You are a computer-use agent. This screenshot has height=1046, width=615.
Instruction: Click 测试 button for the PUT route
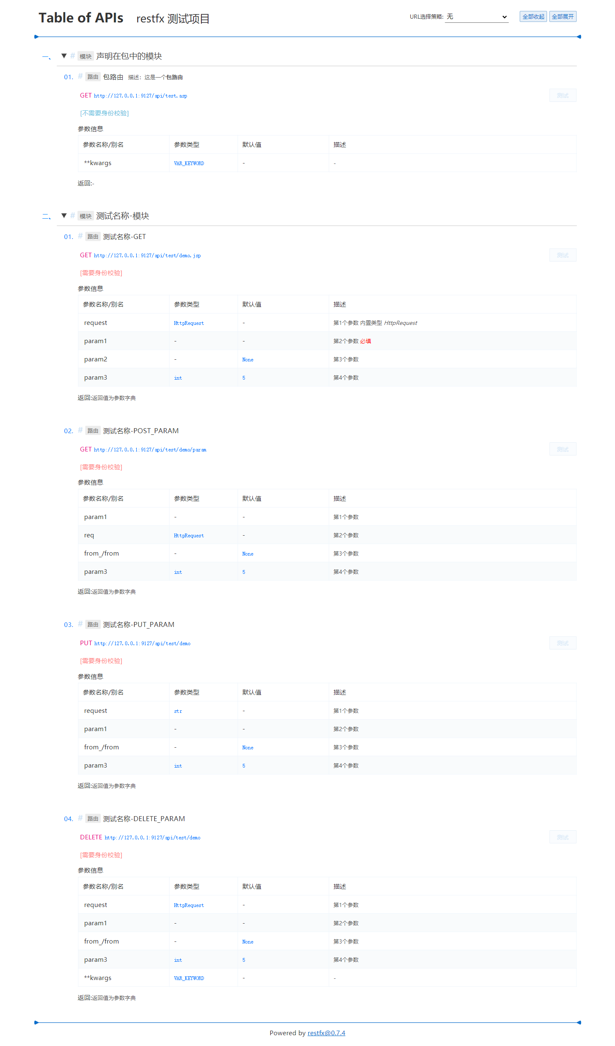tap(562, 644)
